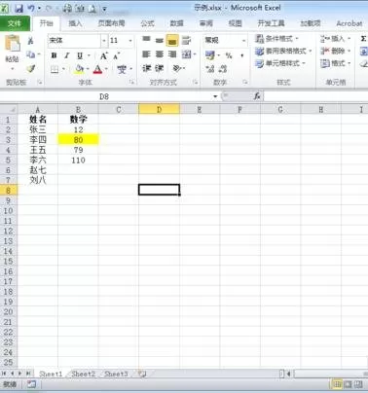Align text right icon

click(x=172, y=54)
